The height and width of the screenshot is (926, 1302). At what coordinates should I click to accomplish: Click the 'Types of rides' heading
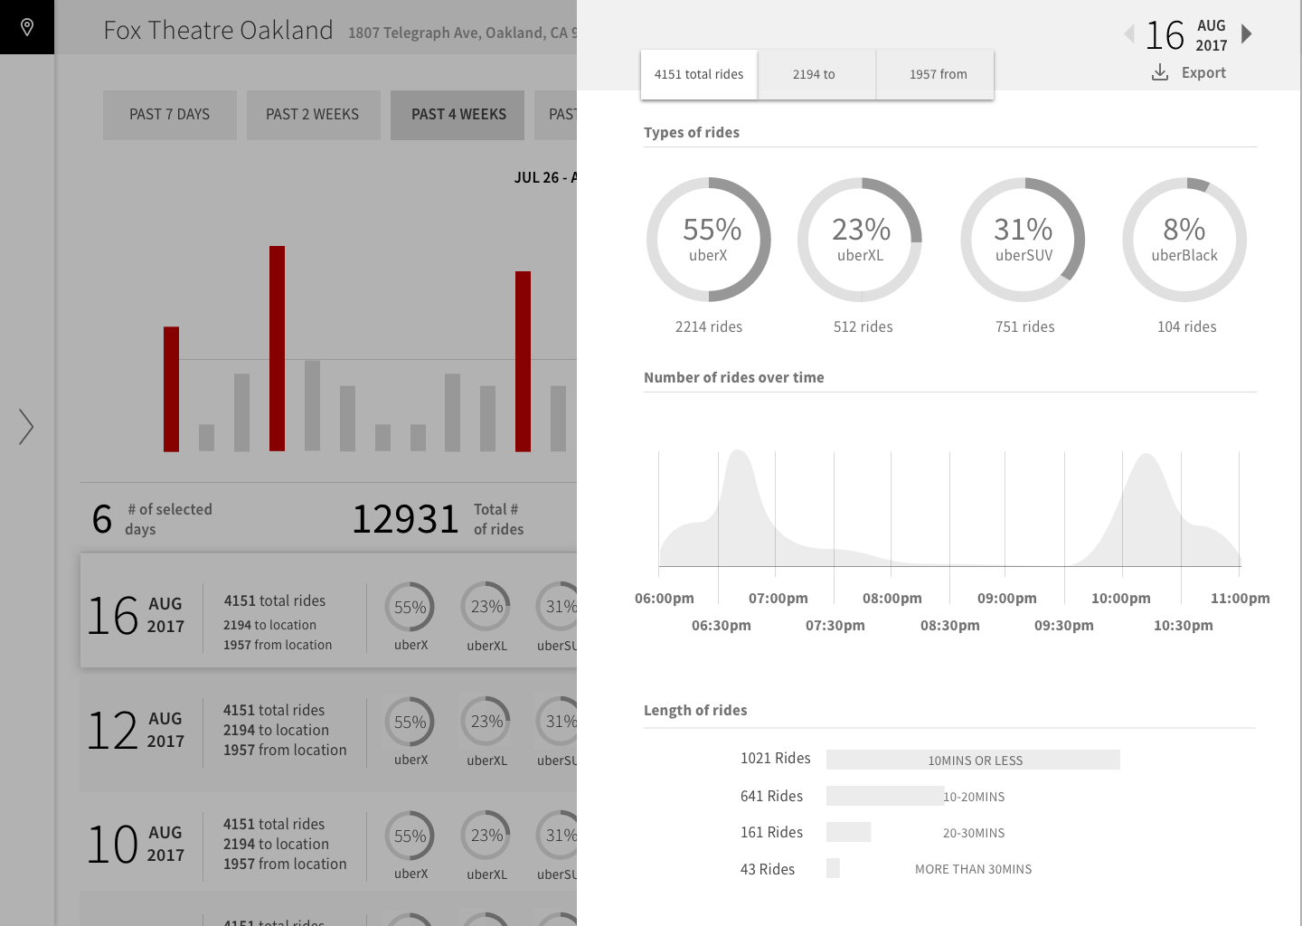(x=692, y=132)
